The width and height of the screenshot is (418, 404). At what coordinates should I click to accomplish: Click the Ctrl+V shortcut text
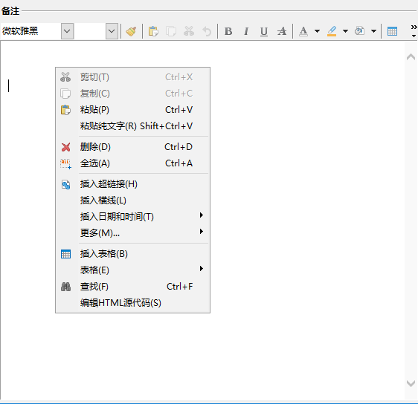coord(179,110)
